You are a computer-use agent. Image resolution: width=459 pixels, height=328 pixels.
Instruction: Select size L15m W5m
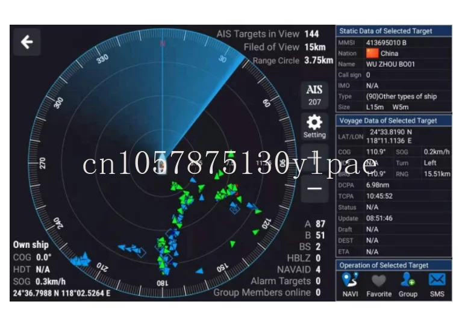pos(387,107)
